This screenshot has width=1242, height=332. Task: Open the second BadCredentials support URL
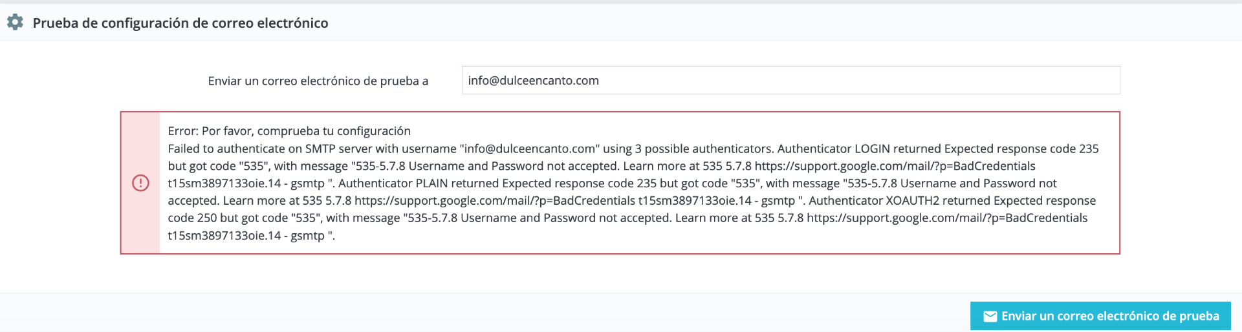[495, 201]
